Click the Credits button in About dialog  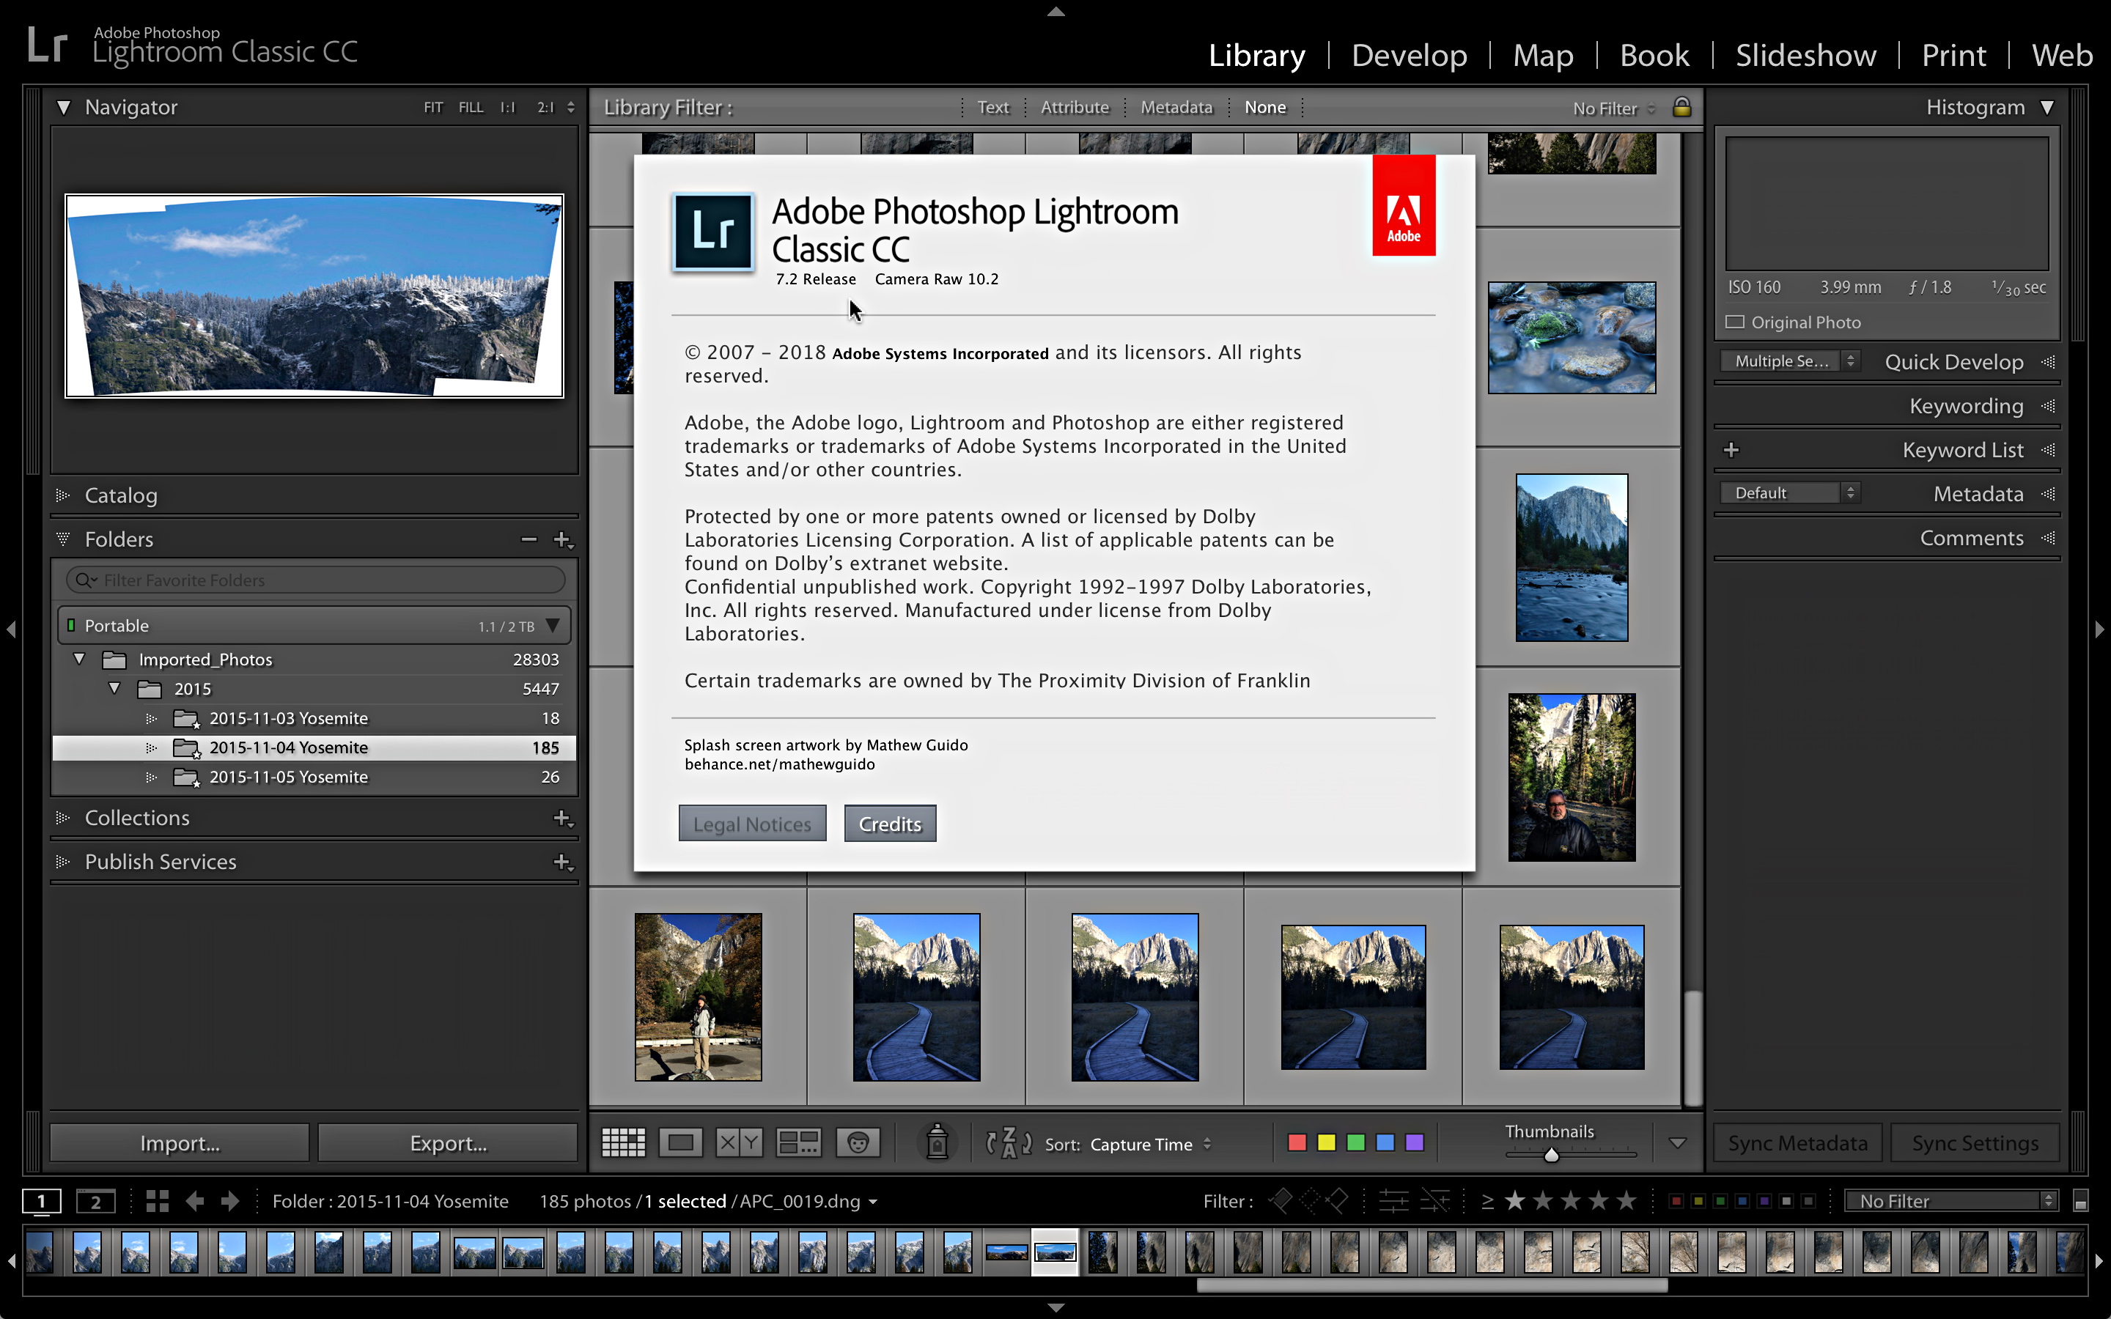pyautogui.click(x=889, y=822)
